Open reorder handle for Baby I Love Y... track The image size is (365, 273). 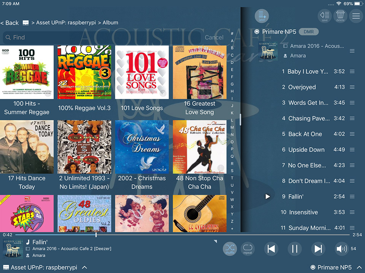(352, 72)
